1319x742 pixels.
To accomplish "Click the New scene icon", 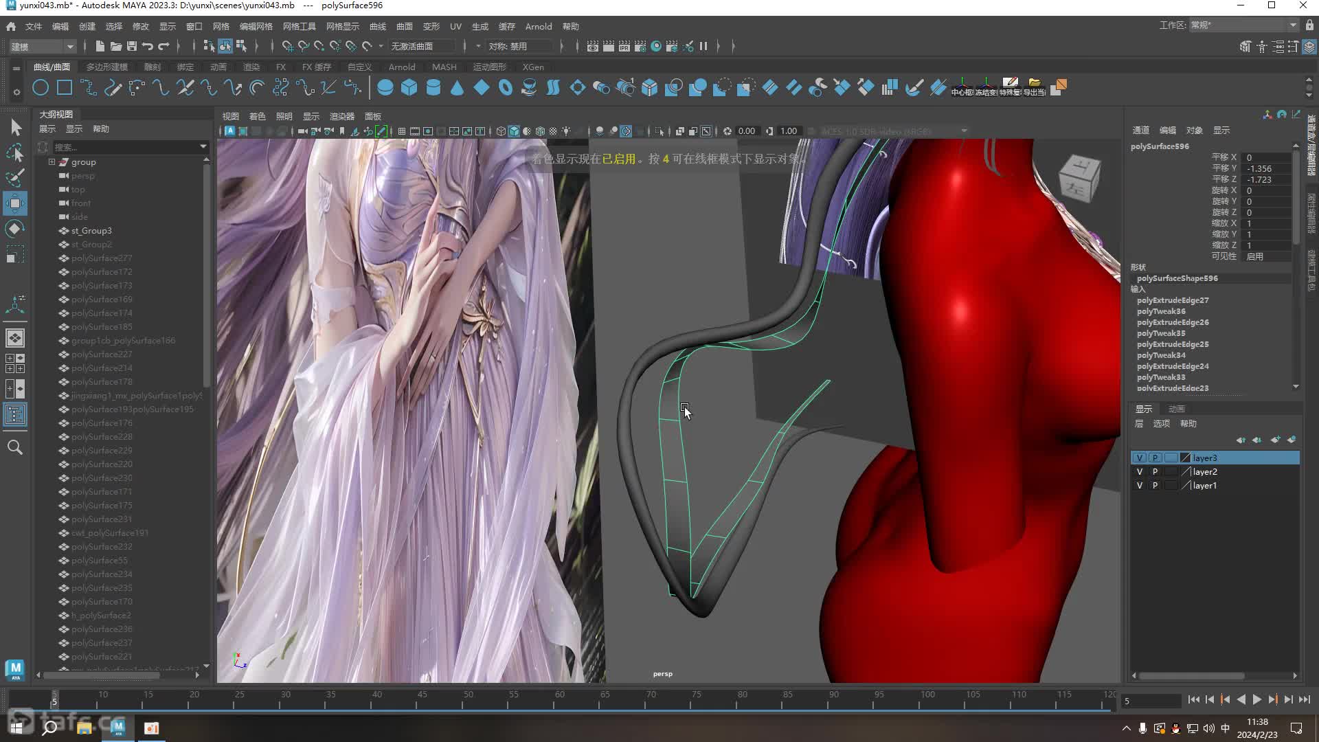I will (100, 46).
